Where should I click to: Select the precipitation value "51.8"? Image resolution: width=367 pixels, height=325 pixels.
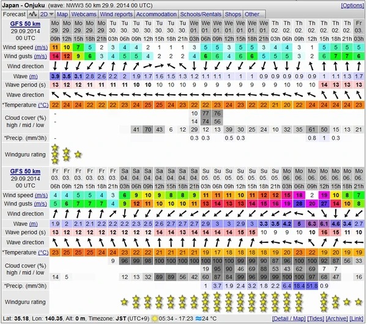coord(312,286)
